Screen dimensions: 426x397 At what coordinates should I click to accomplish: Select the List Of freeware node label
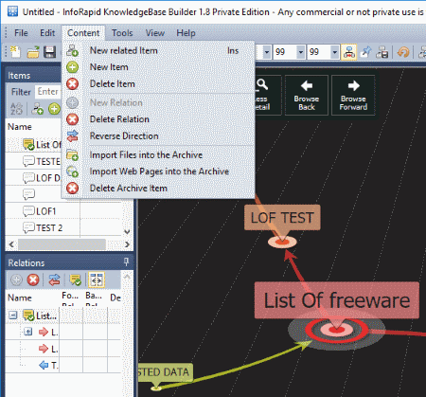(337, 300)
